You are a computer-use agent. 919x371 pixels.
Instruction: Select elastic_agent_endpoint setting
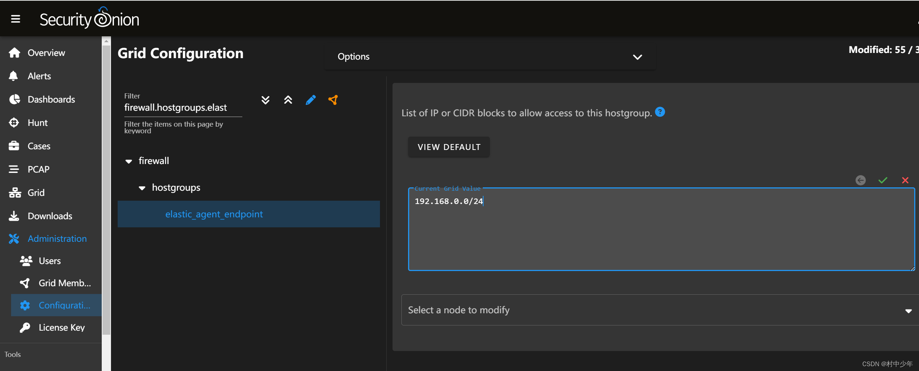pyautogui.click(x=249, y=214)
